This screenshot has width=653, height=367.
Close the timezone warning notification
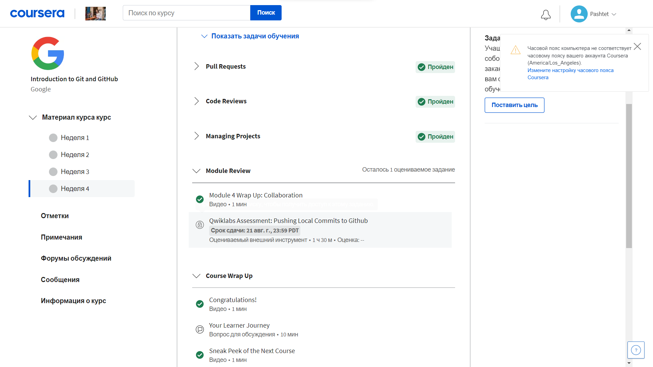click(x=637, y=47)
